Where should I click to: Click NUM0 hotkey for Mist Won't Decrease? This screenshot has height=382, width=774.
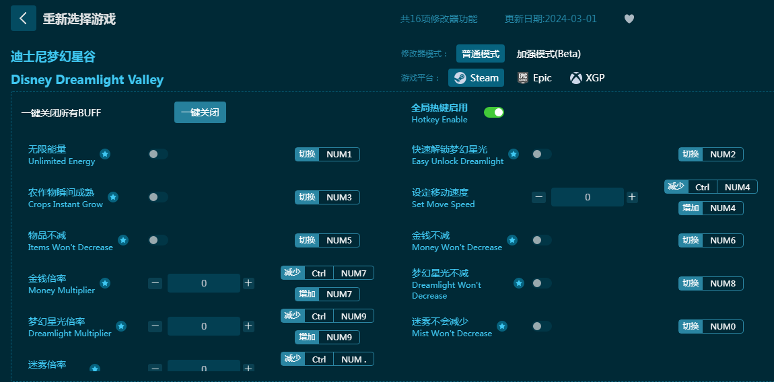tap(711, 326)
